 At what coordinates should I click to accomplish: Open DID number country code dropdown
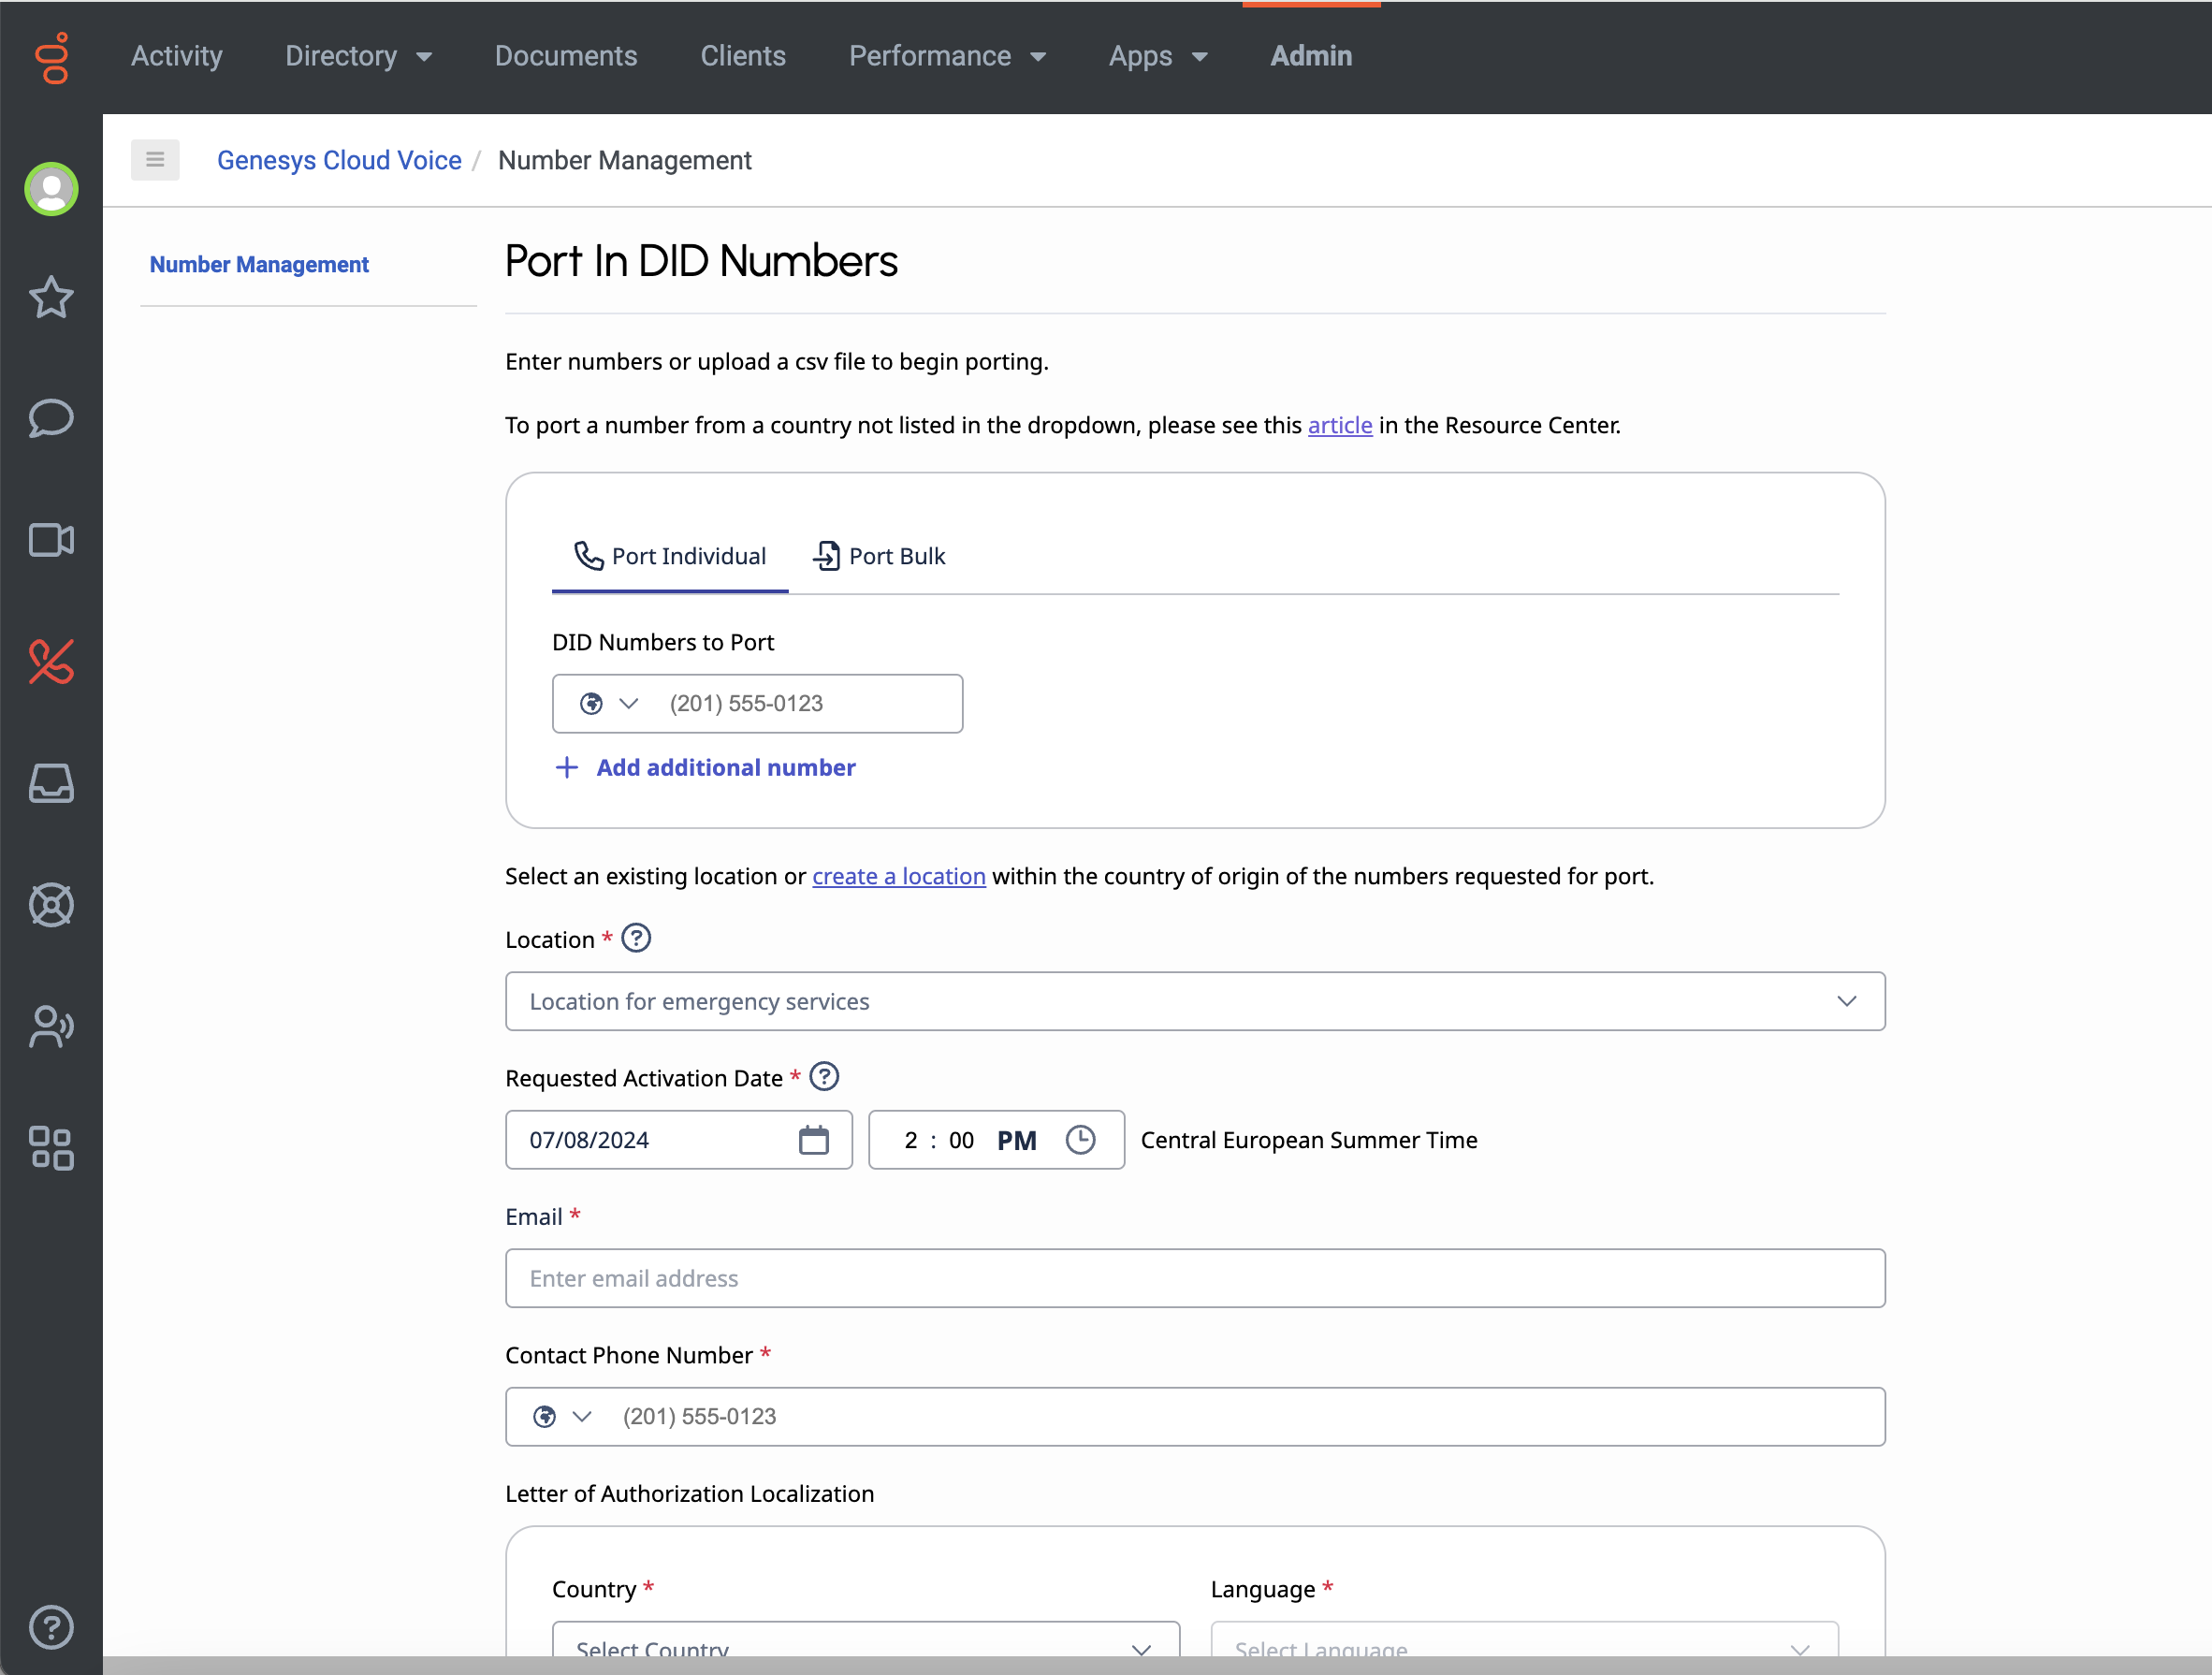[x=608, y=704]
